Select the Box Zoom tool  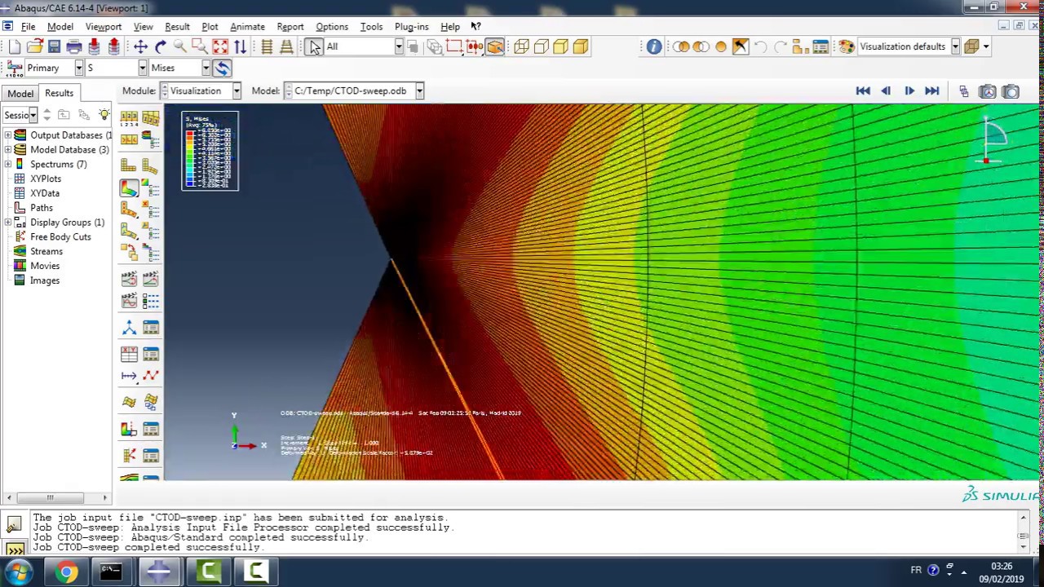(x=200, y=46)
